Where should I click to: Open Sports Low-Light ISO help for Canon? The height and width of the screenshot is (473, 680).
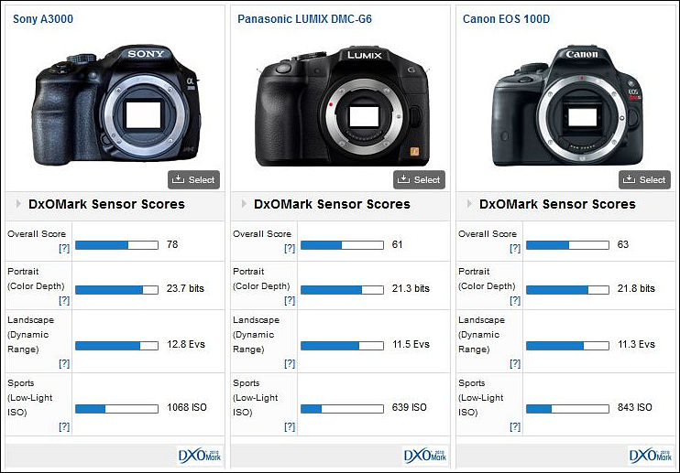[x=515, y=426]
